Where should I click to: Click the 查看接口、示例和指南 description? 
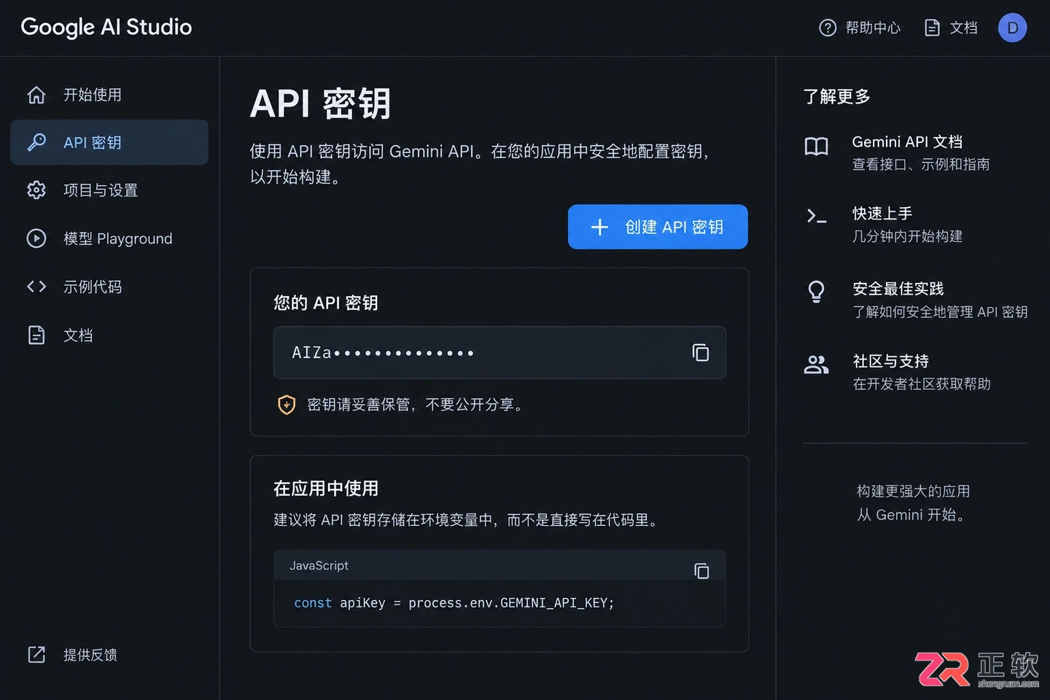(x=921, y=165)
